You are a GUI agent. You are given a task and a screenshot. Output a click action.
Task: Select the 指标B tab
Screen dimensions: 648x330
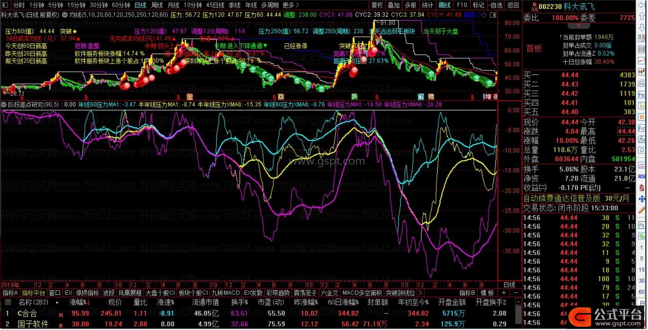coord(467,293)
